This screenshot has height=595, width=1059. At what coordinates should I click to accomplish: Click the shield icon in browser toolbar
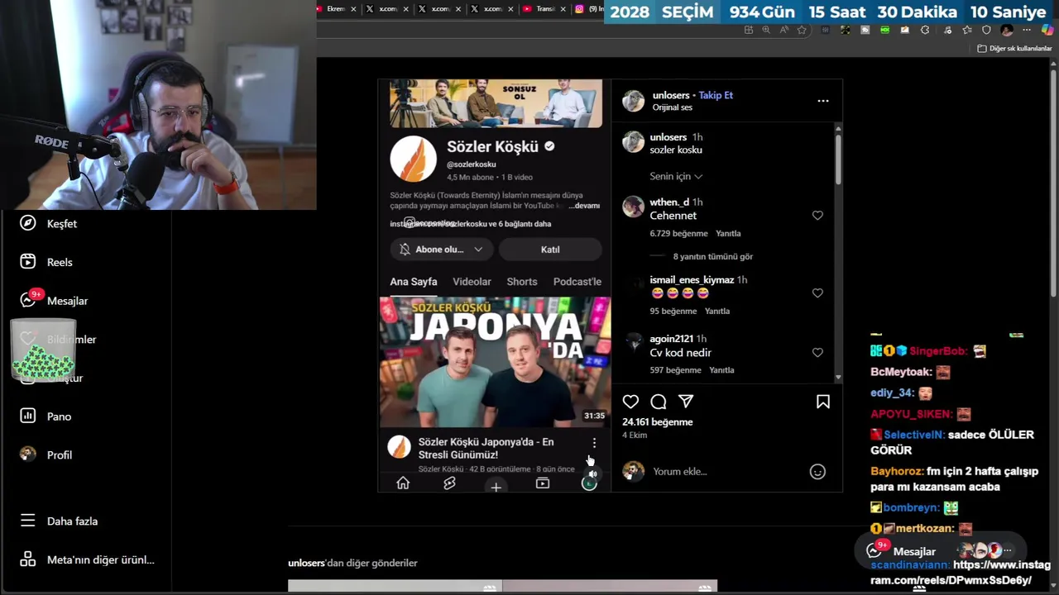[x=986, y=30]
